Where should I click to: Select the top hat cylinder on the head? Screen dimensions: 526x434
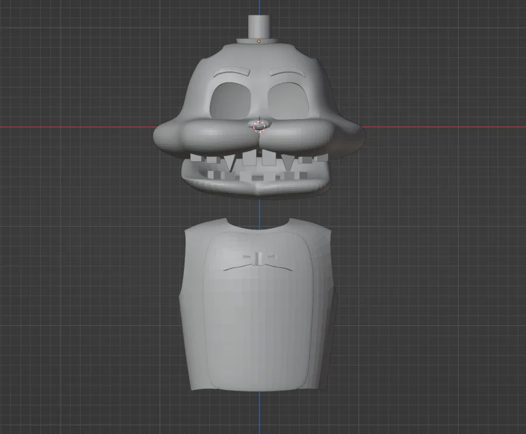coord(259,27)
